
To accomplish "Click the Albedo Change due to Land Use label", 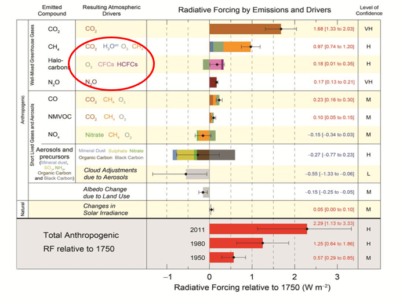I will click(110, 193).
